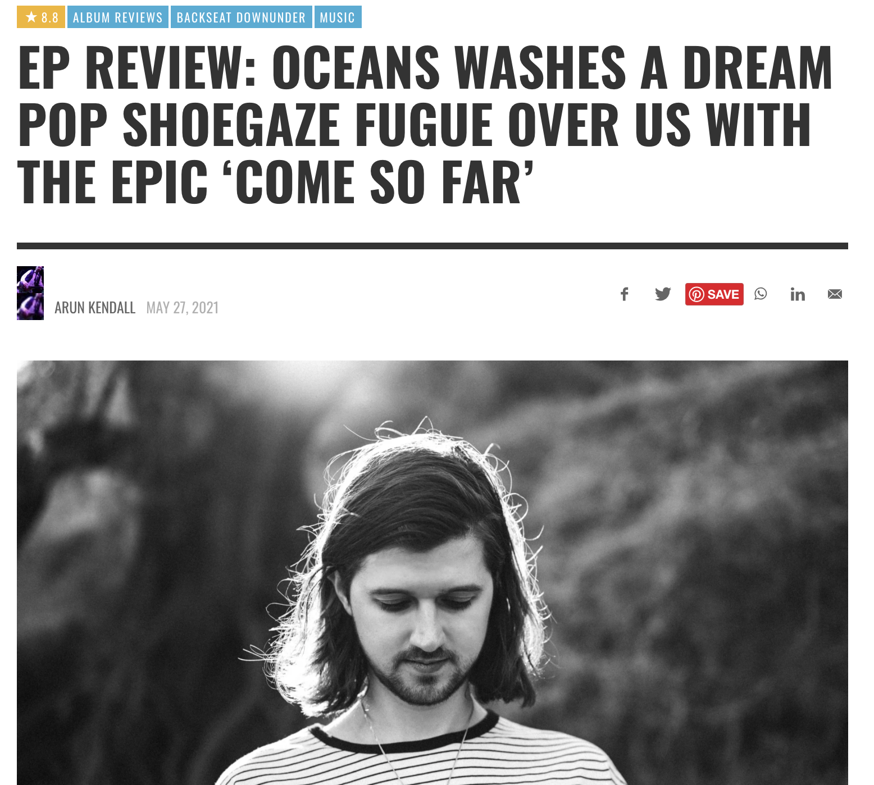The height and width of the screenshot is (785, 874).
Task: Click the star icon in rating badge
Action: tap(31, 17)
